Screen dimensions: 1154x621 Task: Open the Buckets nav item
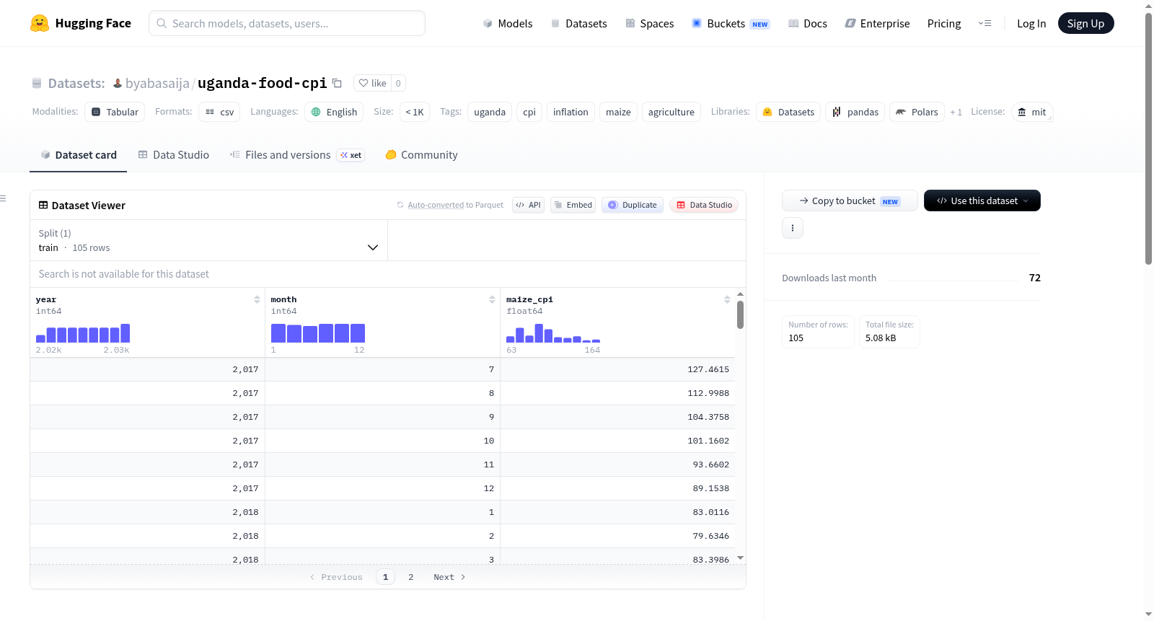coord(731,23)
